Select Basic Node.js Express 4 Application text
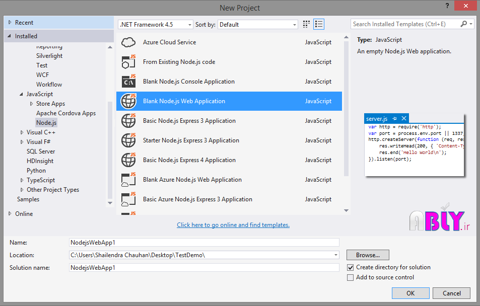The image size is (480, 306). (x=189, y=160)
